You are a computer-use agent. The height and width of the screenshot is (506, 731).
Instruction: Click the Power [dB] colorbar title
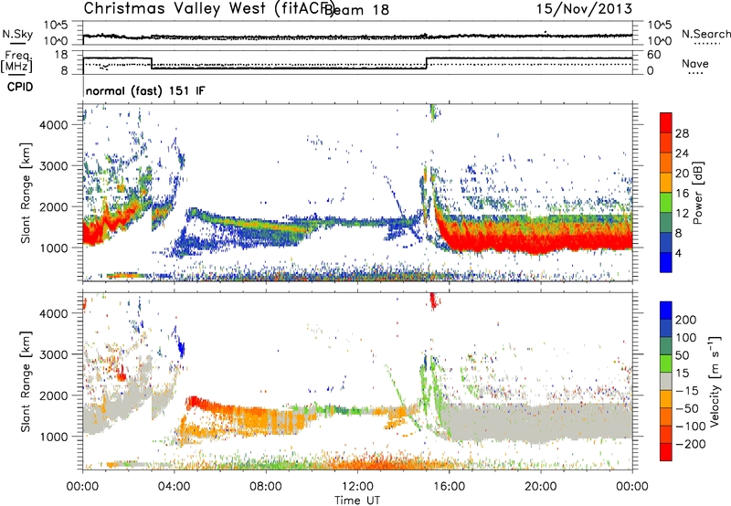pyautogui.click(x=697, y=193)
